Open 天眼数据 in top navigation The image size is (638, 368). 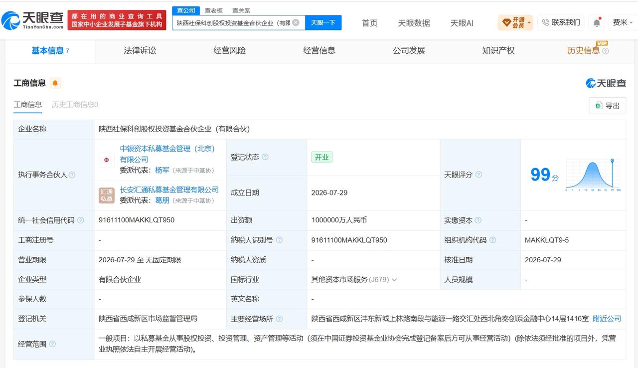414,23
